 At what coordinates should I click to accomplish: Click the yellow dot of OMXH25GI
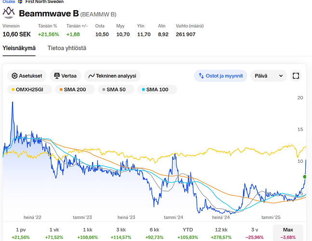click(13, 90)
